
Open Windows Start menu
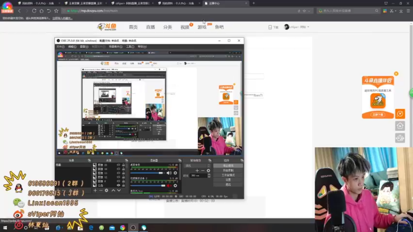(x=5, y=228)
